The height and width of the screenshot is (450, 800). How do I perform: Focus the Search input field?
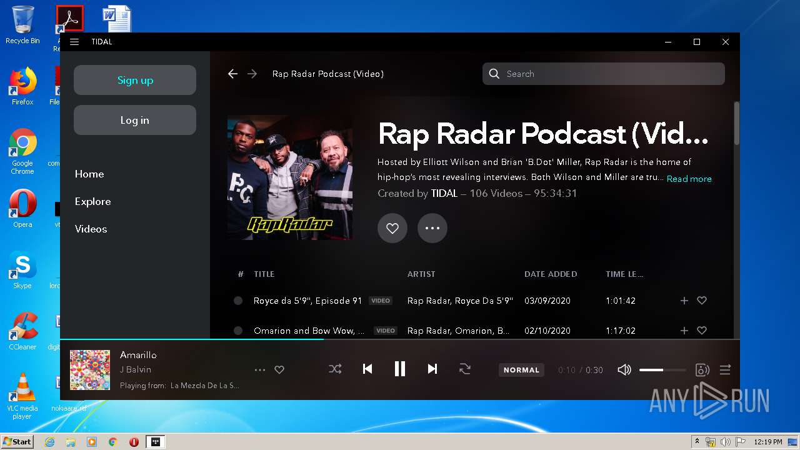(604, 74)
